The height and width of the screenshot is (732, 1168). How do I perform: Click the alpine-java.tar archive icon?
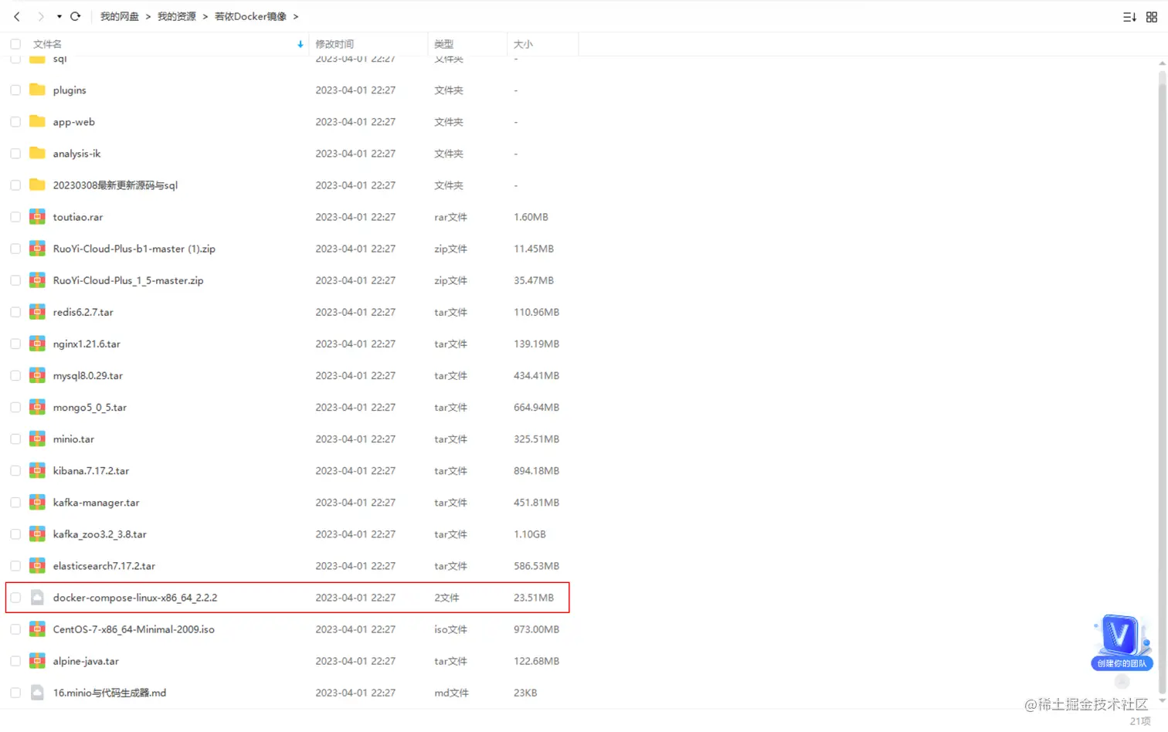pos(37,661)
